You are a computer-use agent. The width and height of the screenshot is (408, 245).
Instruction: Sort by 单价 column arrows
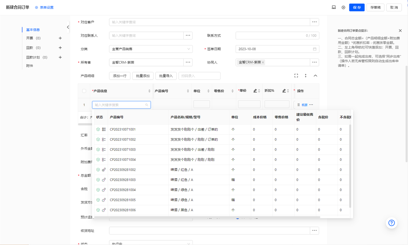tap(259, 91)
